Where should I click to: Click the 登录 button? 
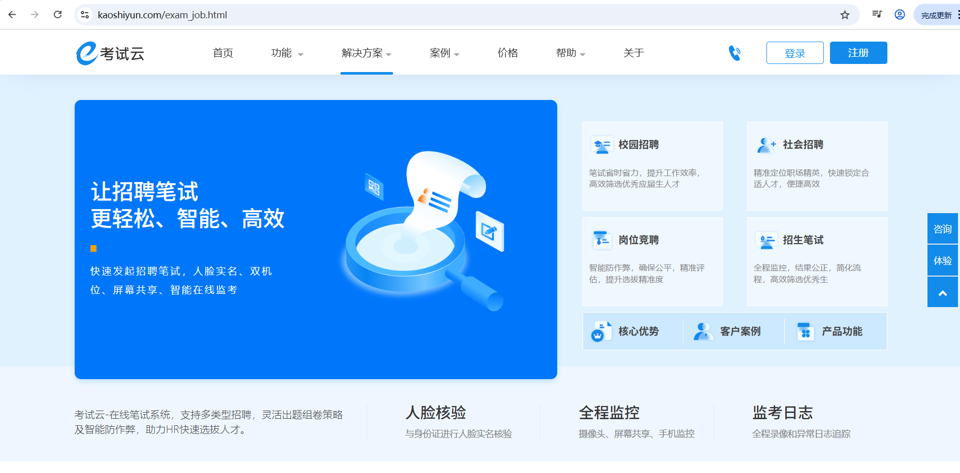pyautogui.click(x=794, y=53)
